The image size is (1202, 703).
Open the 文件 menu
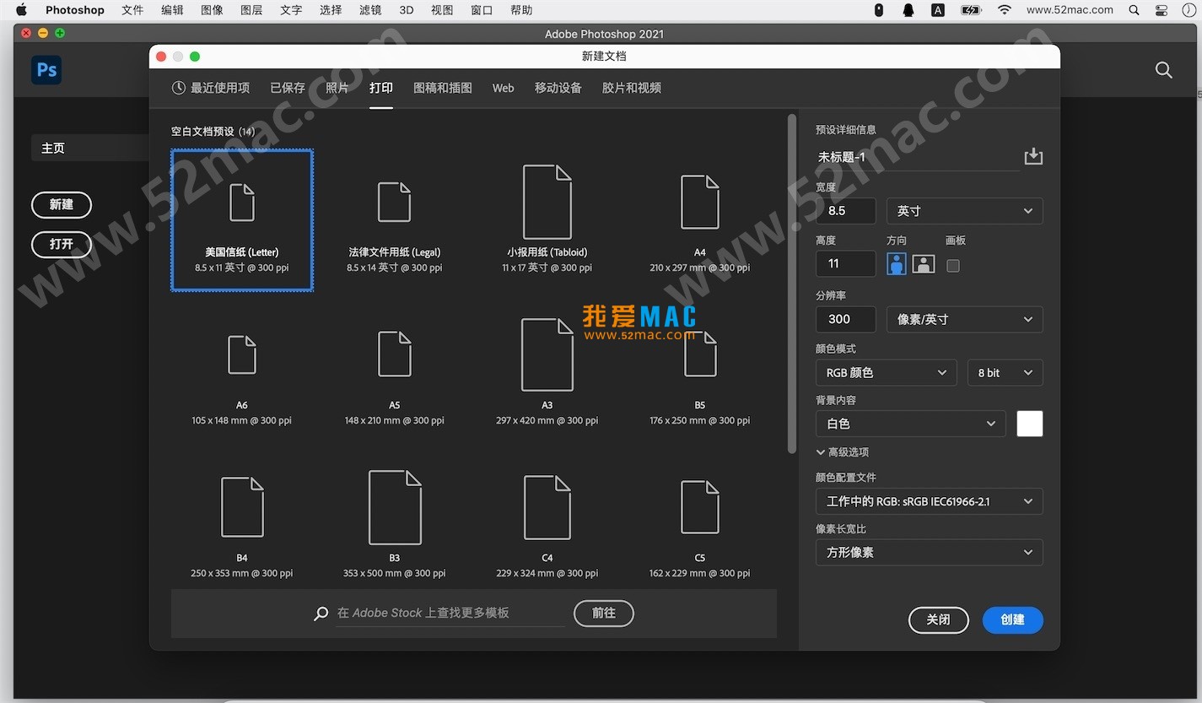tap(132, 10)
